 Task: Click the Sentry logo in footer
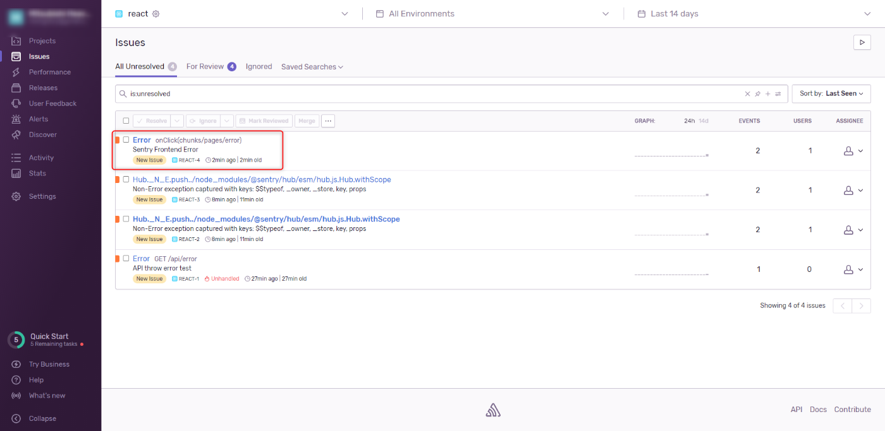pyautogui.click(x=493, y=410)
